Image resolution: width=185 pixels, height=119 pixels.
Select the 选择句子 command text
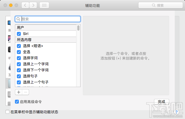tap(30, 76)
